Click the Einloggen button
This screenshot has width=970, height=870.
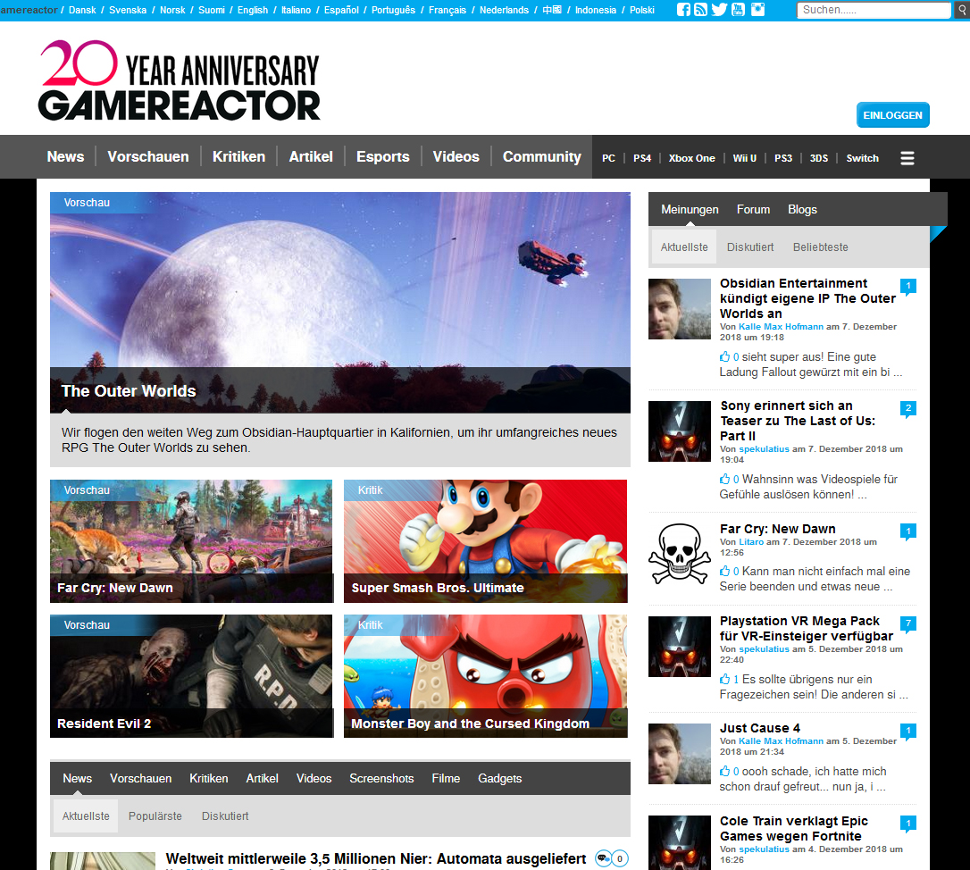point(892,115)
